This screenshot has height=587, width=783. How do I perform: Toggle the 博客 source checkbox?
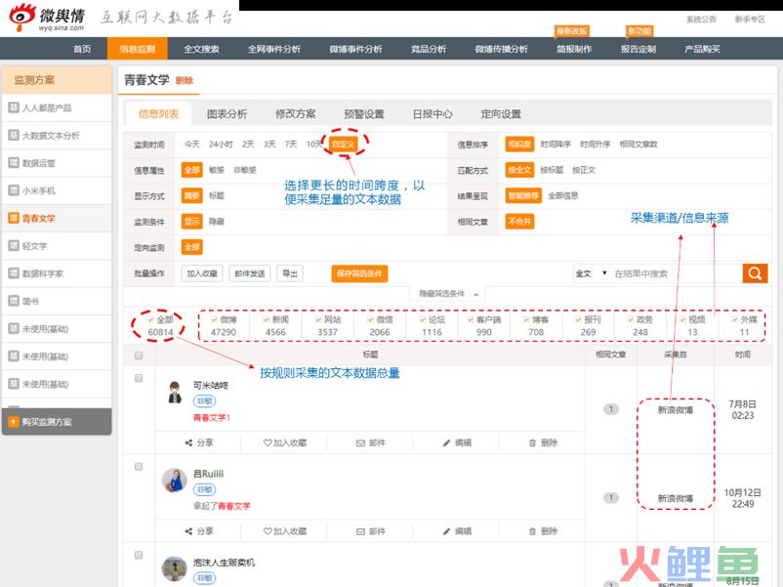[526, 319]
